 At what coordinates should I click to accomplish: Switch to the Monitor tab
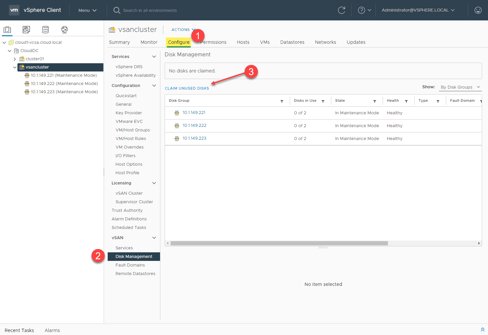pyautogui.click(x=149, y=42)
